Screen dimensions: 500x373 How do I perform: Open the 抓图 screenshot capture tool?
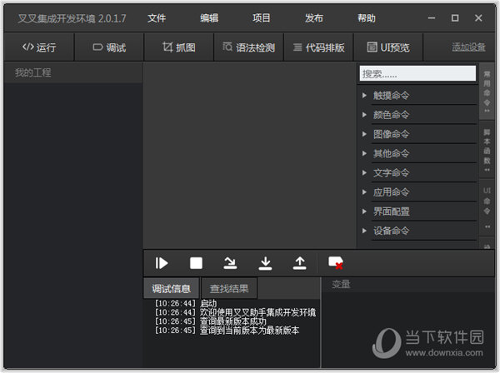point(179,47)
